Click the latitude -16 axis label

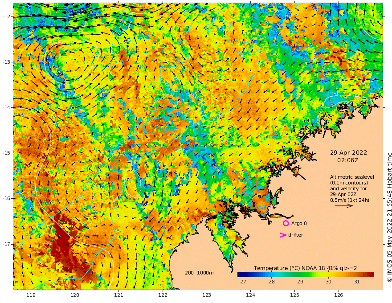(x=7, y=198)
